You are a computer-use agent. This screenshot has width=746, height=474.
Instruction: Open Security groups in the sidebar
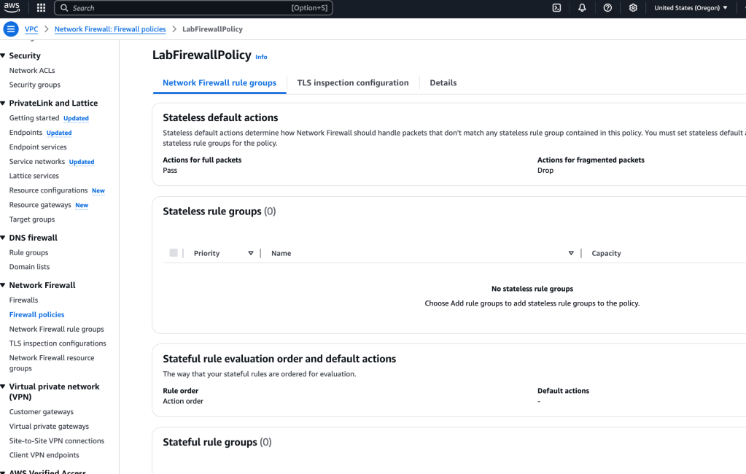(34, 85)
